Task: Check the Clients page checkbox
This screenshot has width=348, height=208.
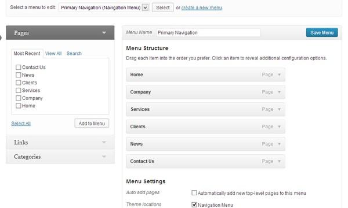Action: [x=19, y=83]
